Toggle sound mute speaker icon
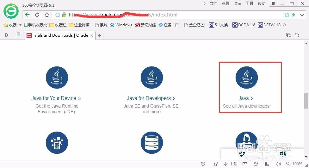This screenshot has width=309, height=168. pyautogui.click(x=278, y=164)
